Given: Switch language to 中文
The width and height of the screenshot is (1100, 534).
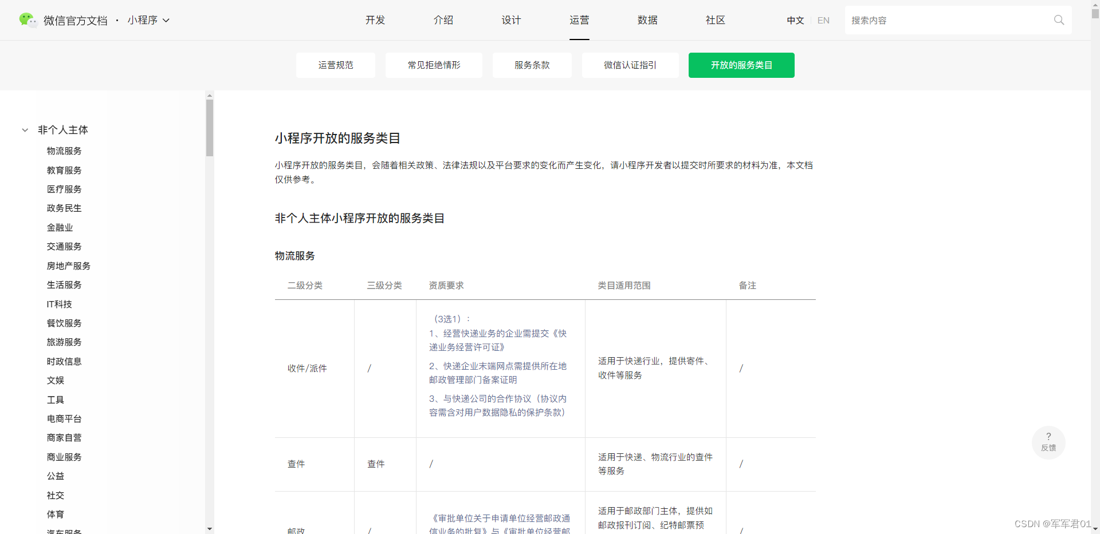Looking at the screenshot, I should click(795, 20).
